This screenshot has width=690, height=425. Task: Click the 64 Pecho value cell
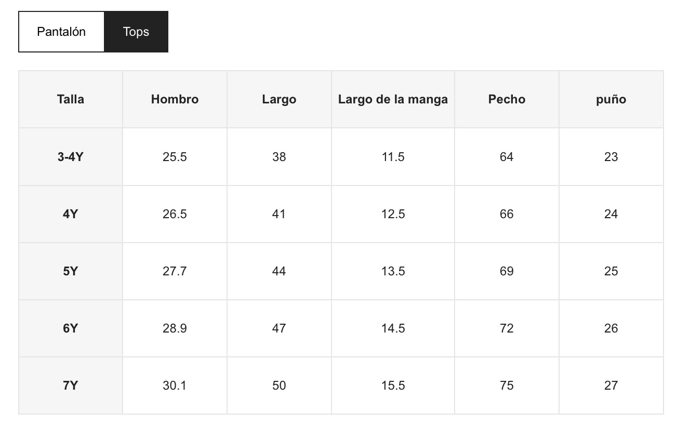(507, 157)
